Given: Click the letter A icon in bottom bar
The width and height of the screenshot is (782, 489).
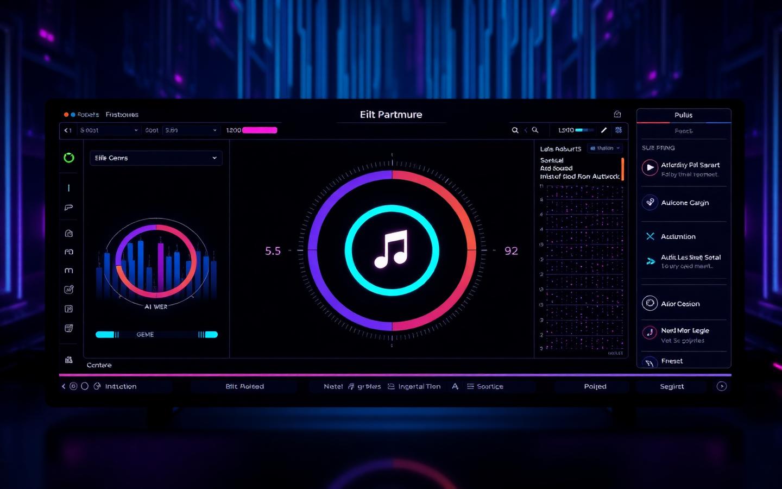Looking at the screenshot, I should click(455, 386).
